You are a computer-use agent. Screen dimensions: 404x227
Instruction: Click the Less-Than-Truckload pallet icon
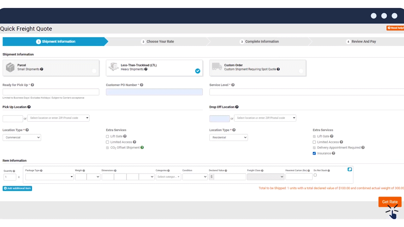point(114,67)
